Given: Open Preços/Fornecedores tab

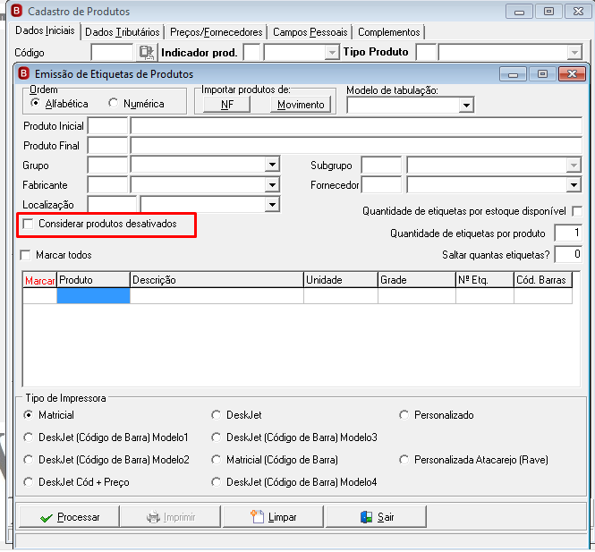Looking at the screenshot, I should [x=216, y=32].
